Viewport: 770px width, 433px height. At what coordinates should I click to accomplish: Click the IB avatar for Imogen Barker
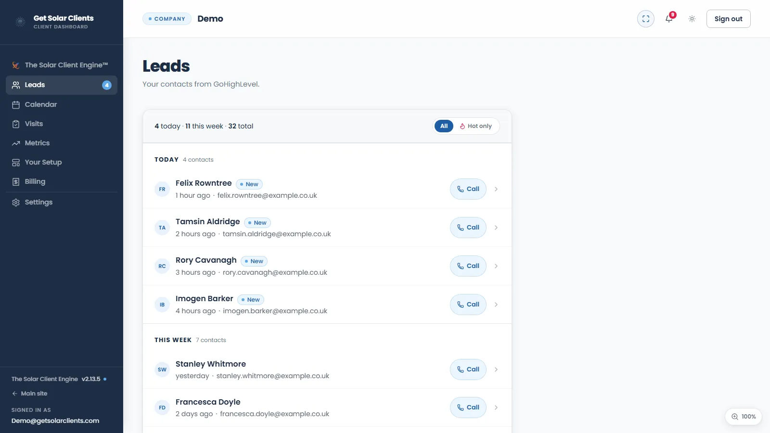[162, 305]
